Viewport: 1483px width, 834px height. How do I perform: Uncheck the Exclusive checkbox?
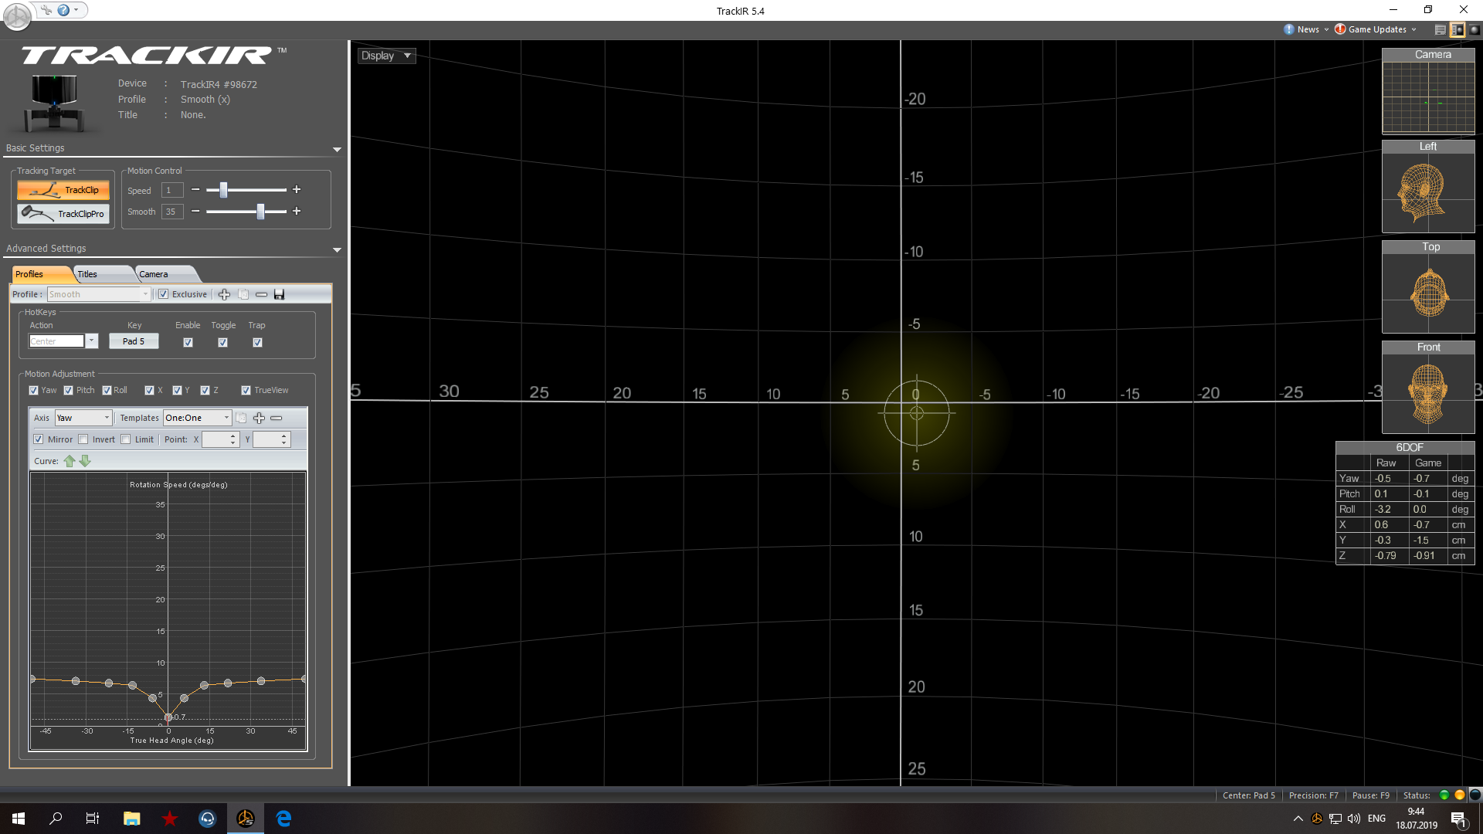click(x=163, y=294)
